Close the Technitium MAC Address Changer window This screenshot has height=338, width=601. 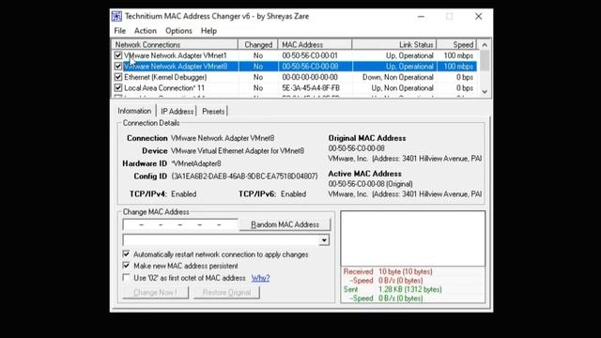pos(478,17)
